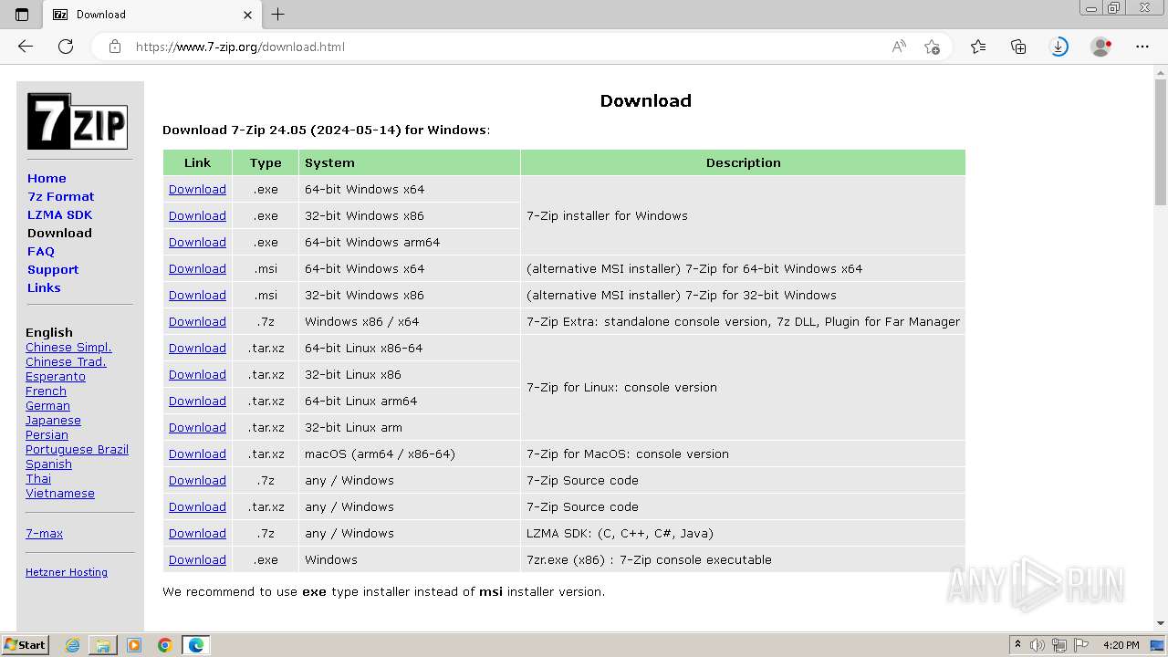Viewport: 1168px width, 657px height.
Task: Close the Download tab
Action: pos(247,15)
